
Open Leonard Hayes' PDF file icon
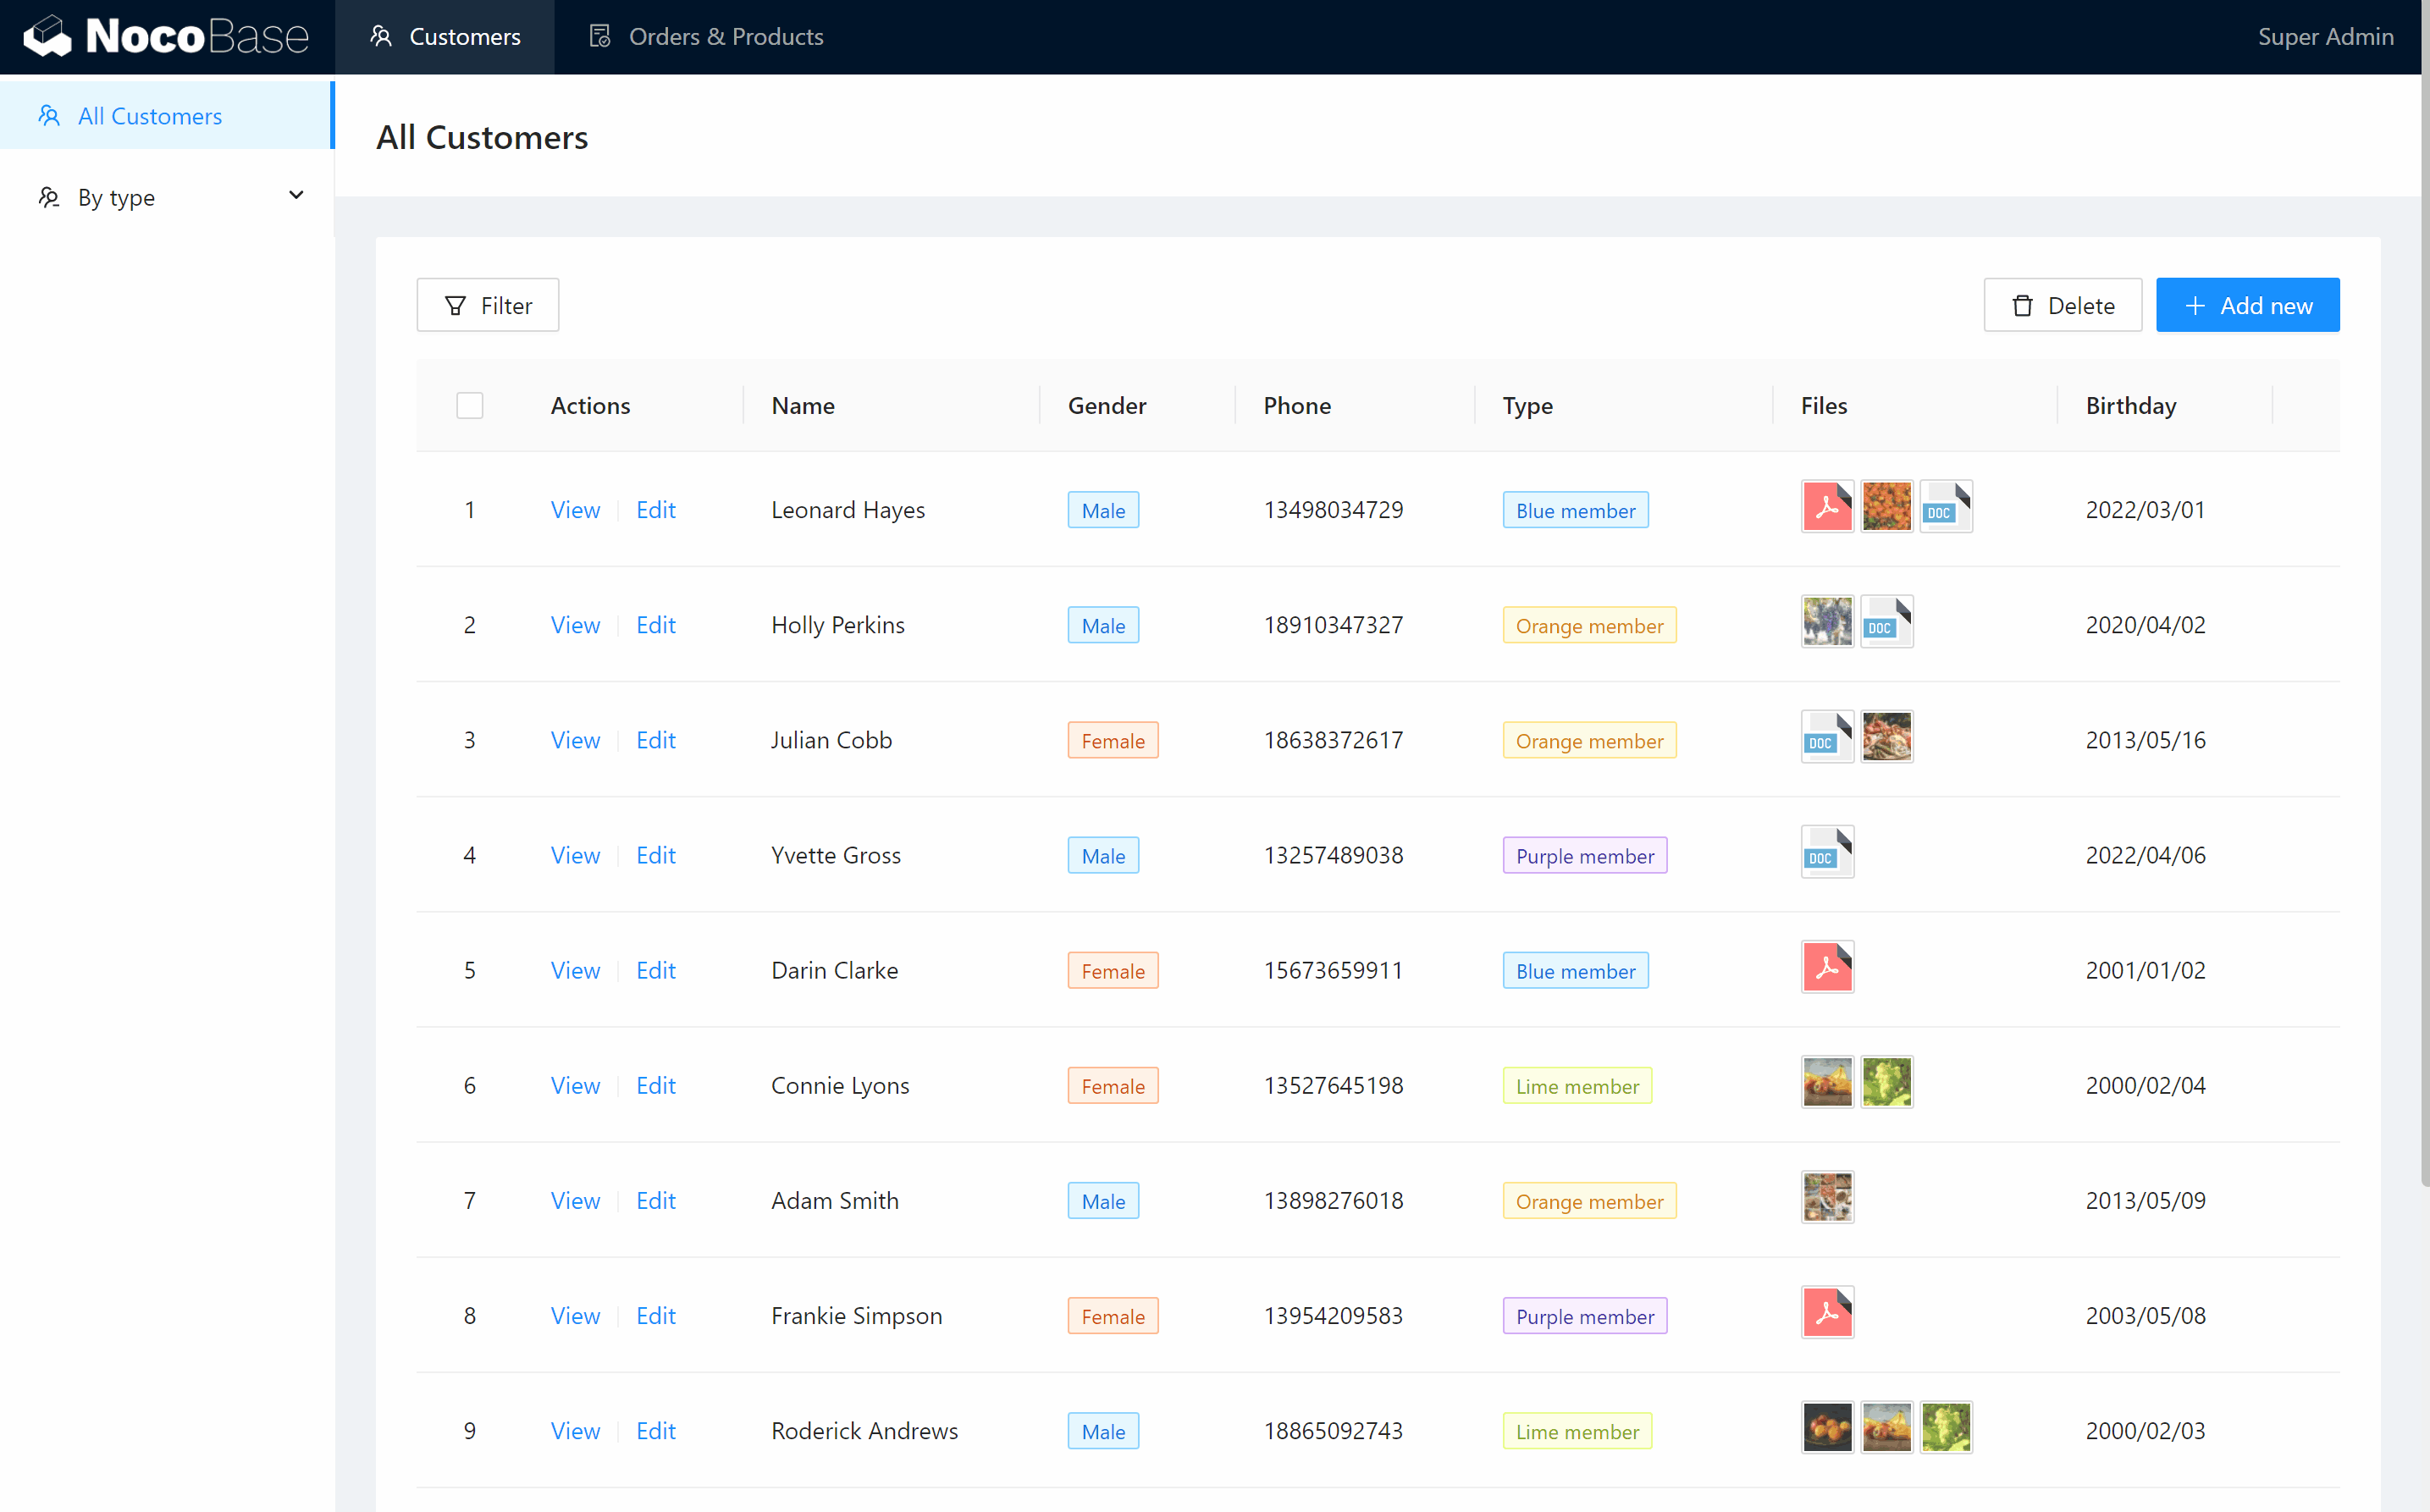(x=1826, y=507)
